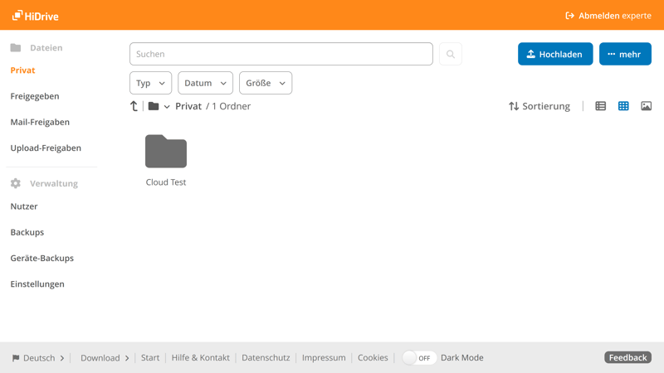Switch to image gallery view icon
The height and width of the screenshot is (373, 664).
646,106
